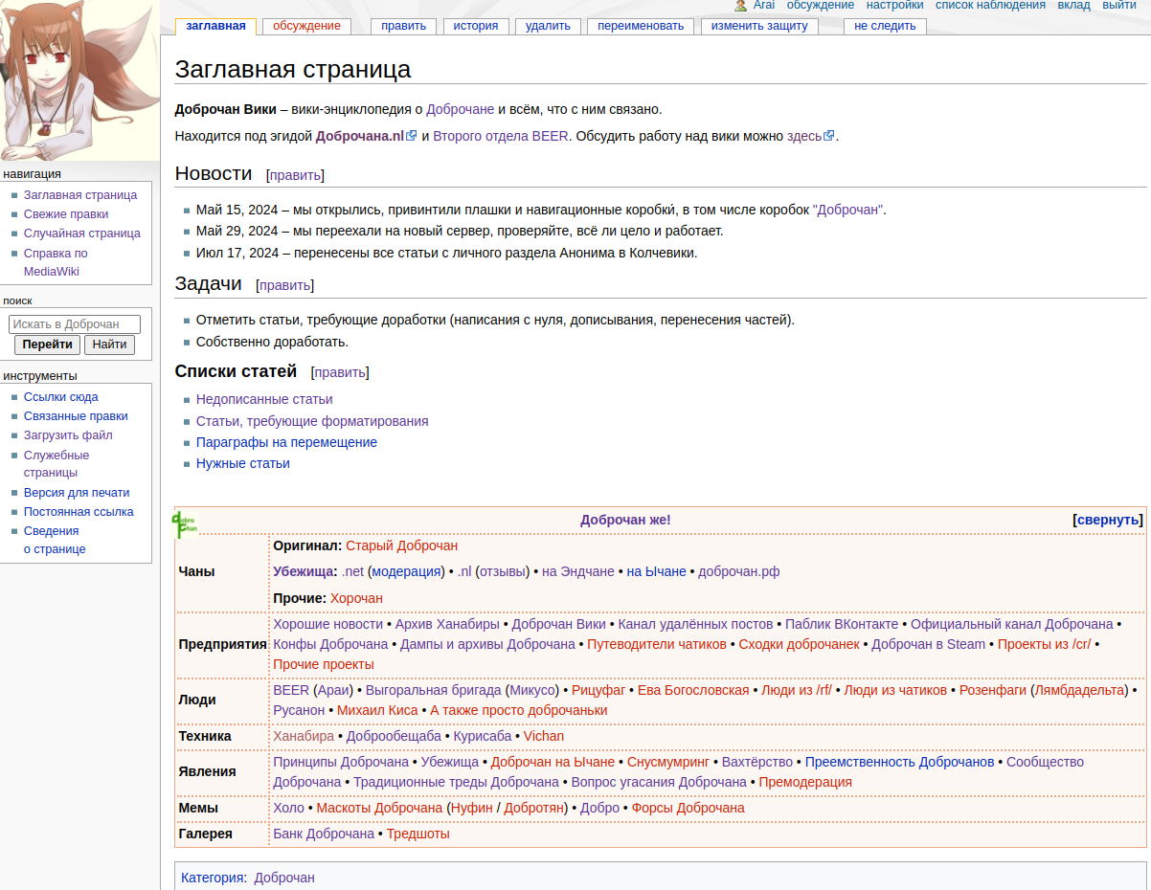
Task: Open the "Банк Доброчана" gallery link
Action: click(324, 834)
